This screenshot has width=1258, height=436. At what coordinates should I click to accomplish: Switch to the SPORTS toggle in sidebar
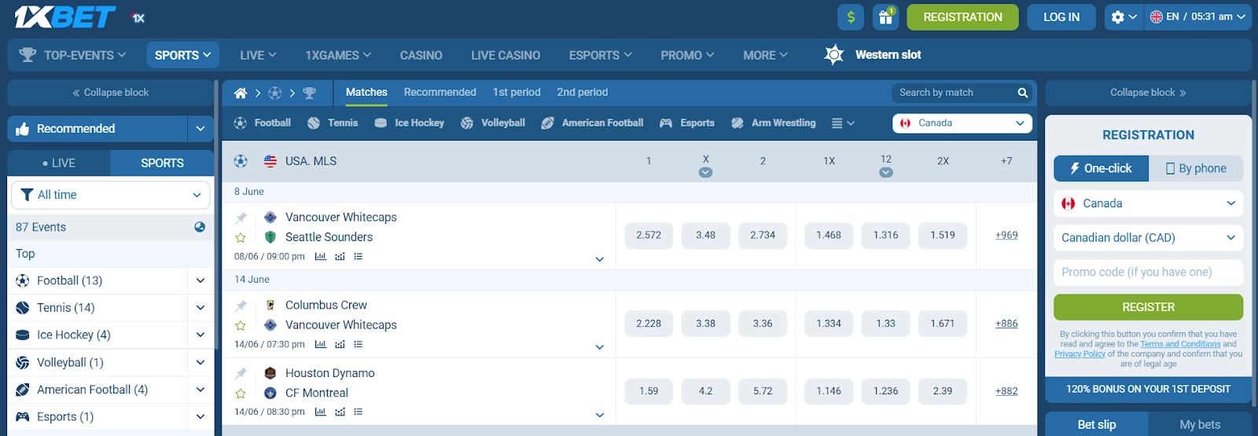[162, 163]
